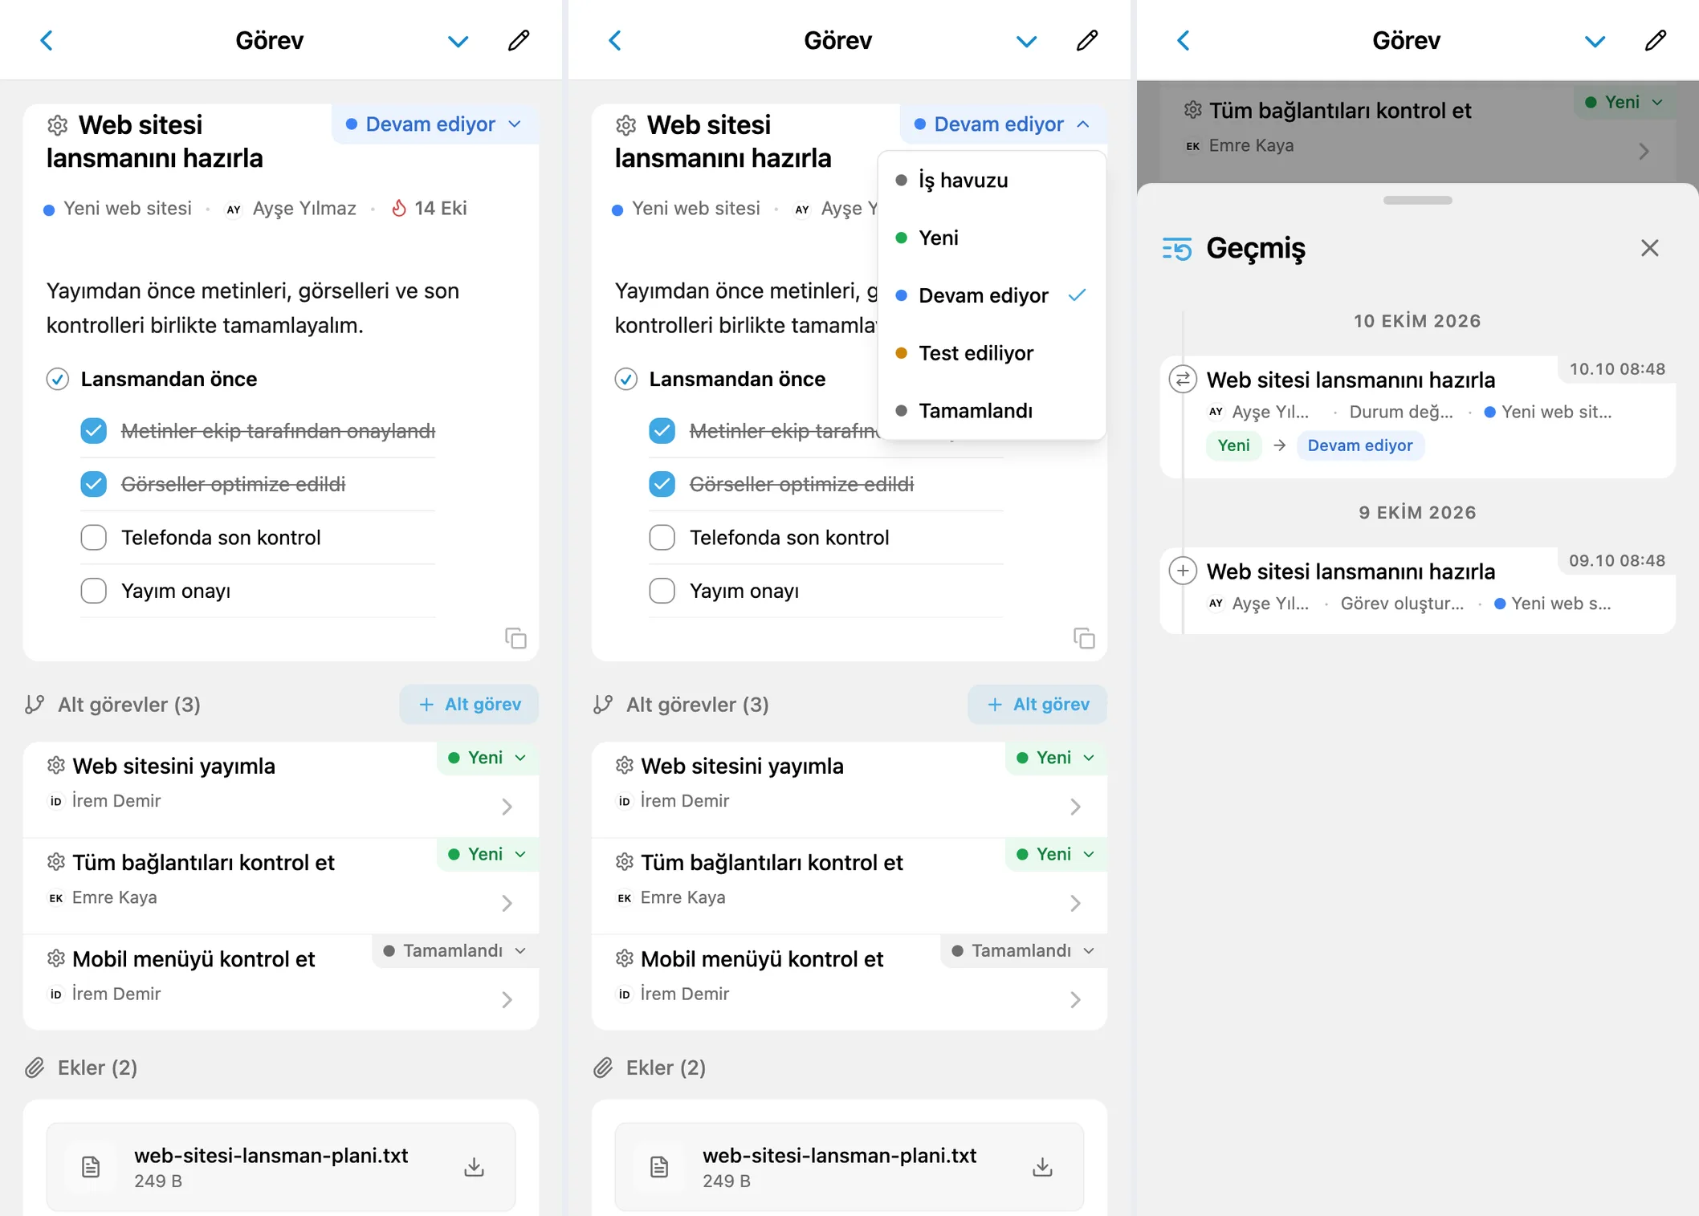Click copy icon in left panel task card

(515, 638)
